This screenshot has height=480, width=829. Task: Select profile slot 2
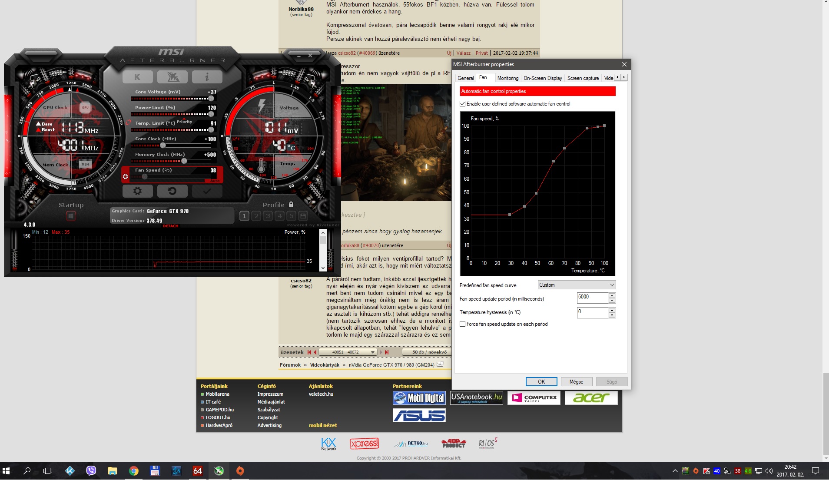(x=256, y=216)
